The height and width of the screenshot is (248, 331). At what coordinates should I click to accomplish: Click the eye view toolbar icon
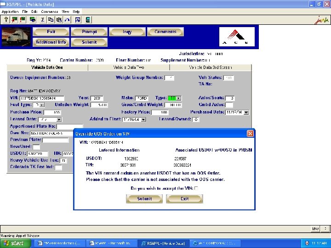(33, 20)
